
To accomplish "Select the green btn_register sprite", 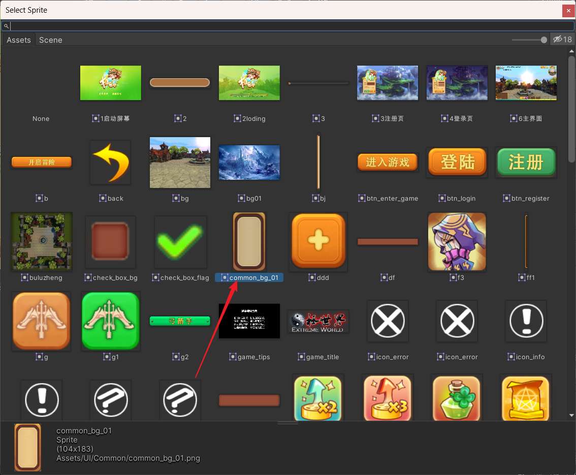I will [526, 162].
